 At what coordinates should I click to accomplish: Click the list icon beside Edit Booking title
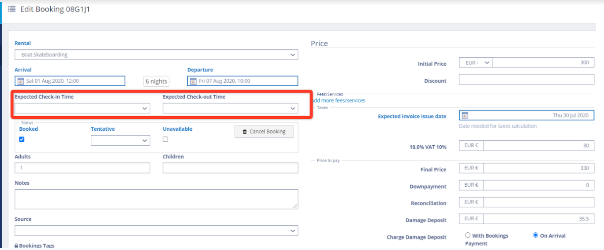12,9
